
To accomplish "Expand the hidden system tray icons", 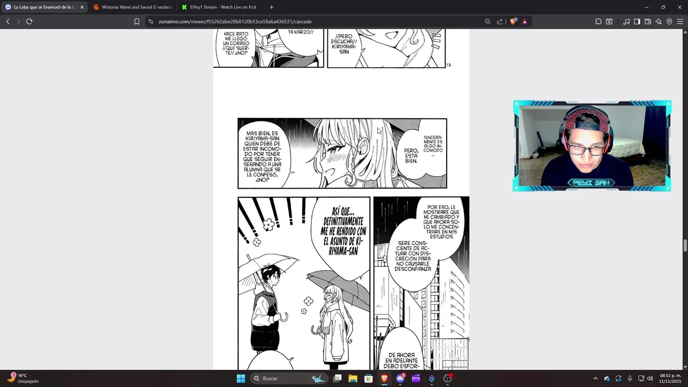I will (x=595, y=378).
